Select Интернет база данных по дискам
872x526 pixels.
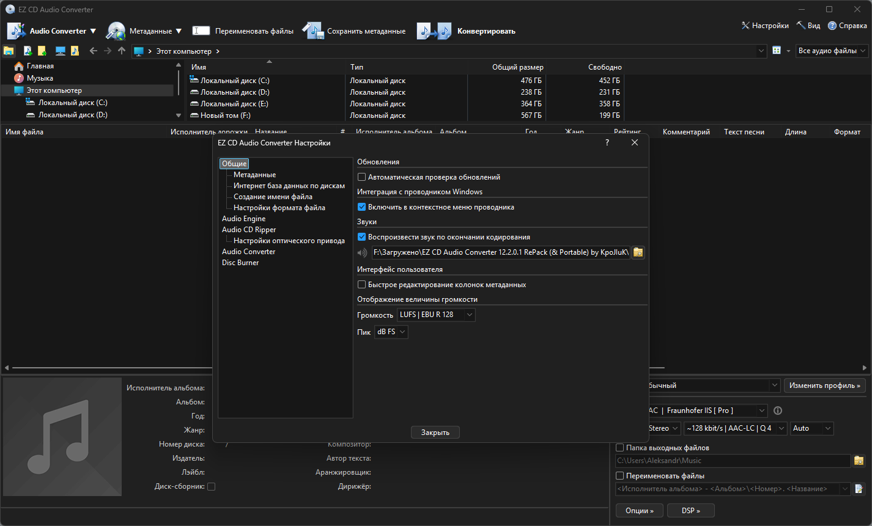289,186
